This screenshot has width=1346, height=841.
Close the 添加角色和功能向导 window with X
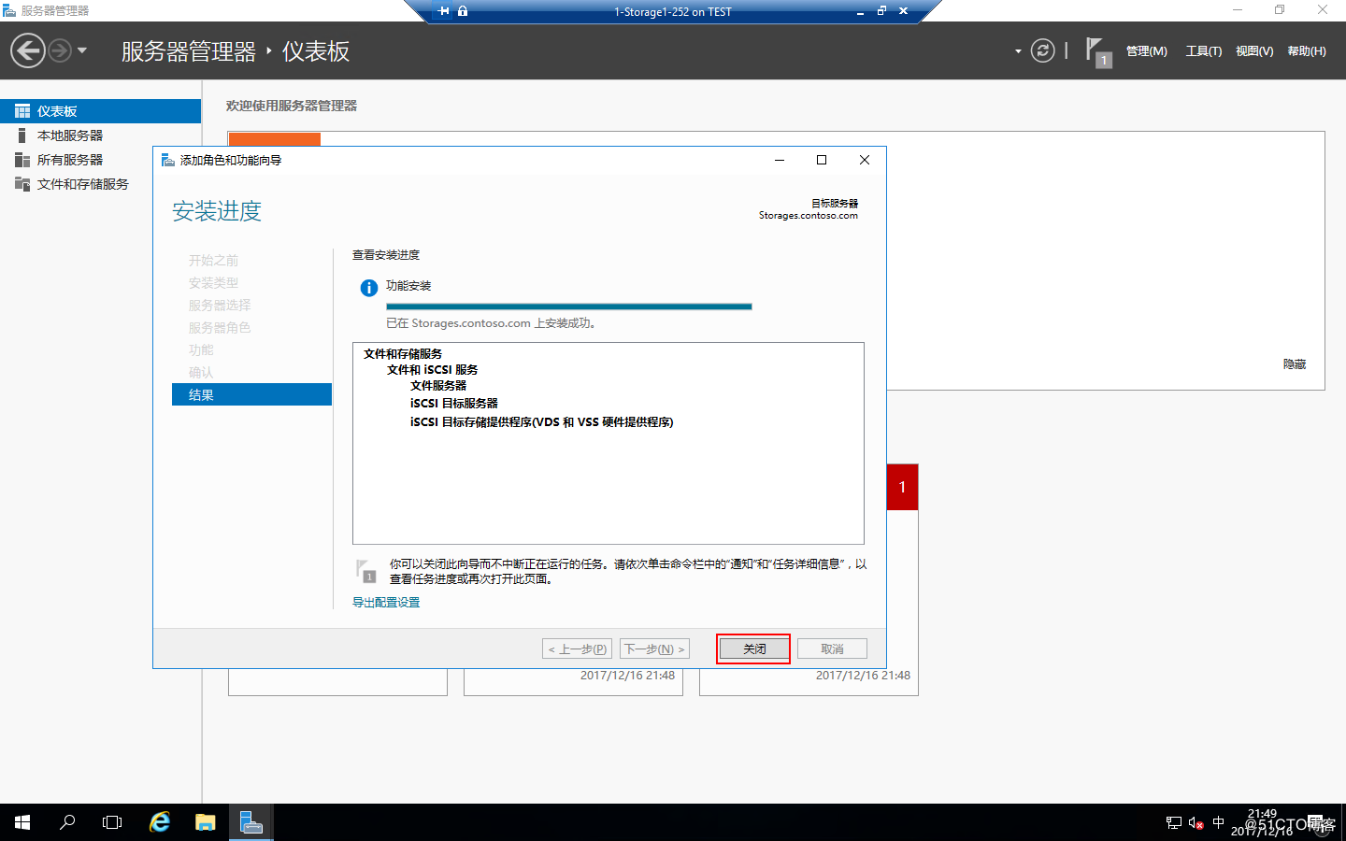[x=865, y=160]
